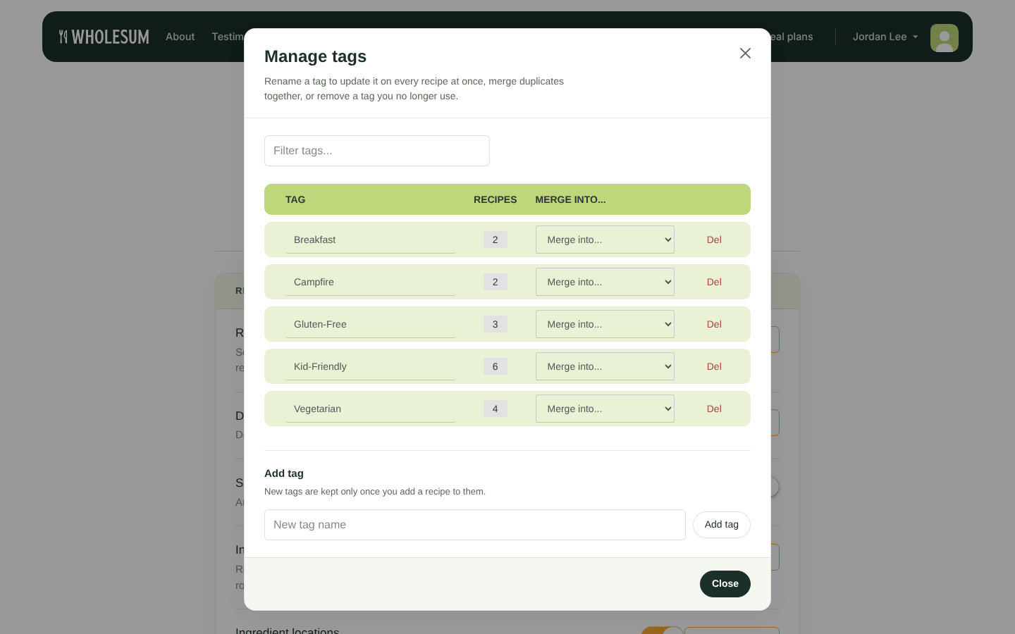Open the user avatar in the navbar
1015x634 pixels.
pos(945,38)
